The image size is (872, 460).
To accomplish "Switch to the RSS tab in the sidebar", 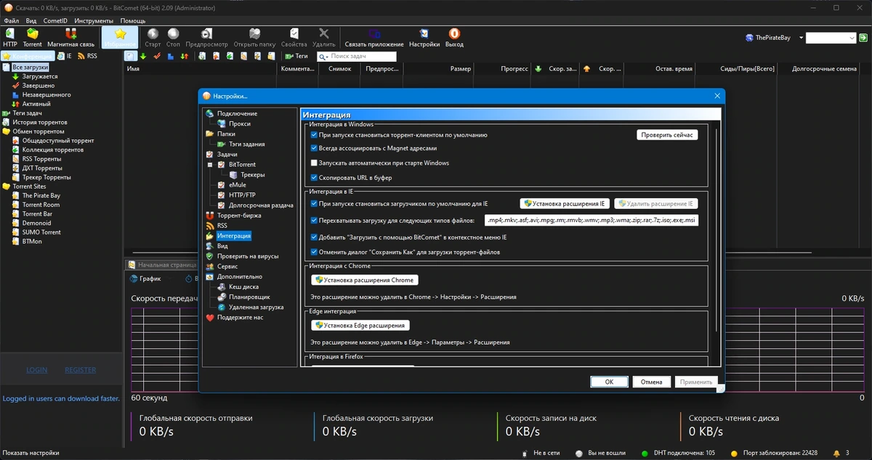I will 87,56.
